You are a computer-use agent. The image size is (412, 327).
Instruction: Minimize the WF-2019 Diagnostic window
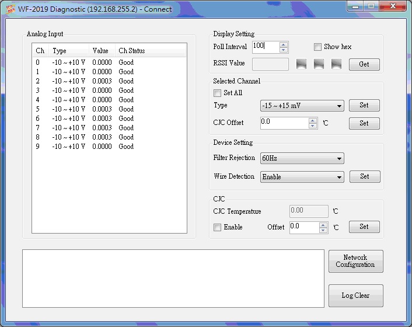click(355, 6)
